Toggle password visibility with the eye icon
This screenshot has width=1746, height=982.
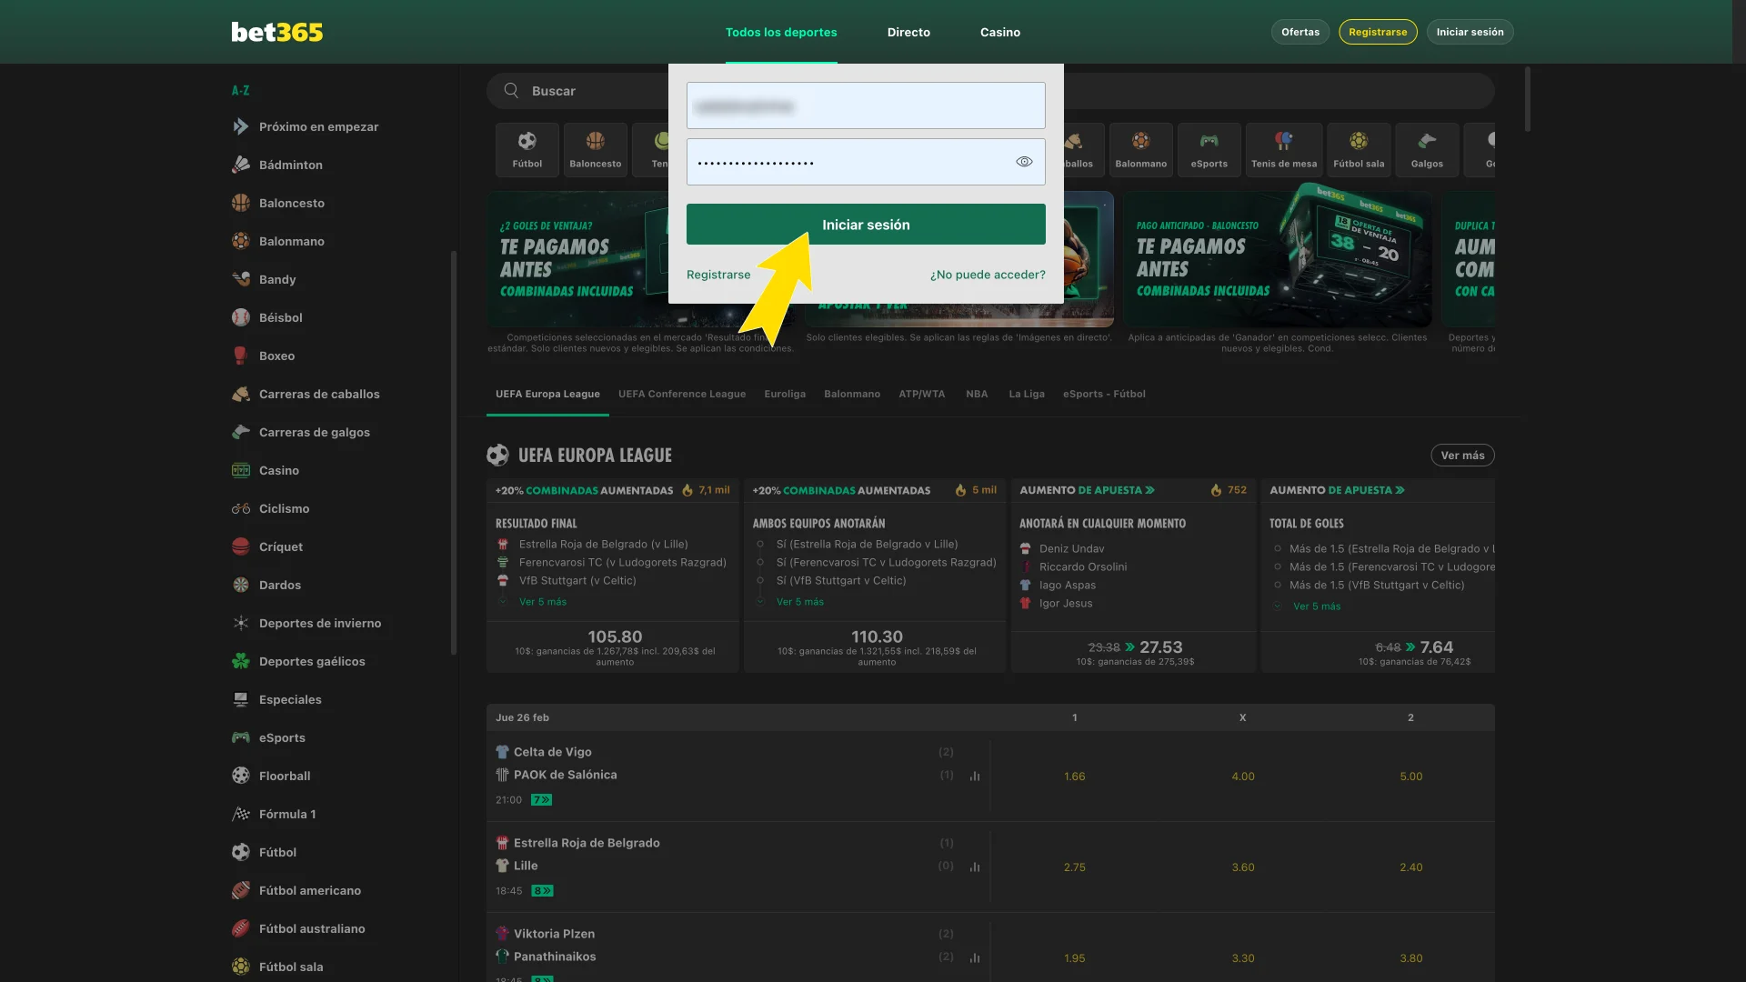[1024, 161]
